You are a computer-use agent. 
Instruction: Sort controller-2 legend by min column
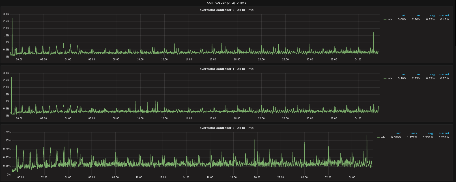pos(399,133)
